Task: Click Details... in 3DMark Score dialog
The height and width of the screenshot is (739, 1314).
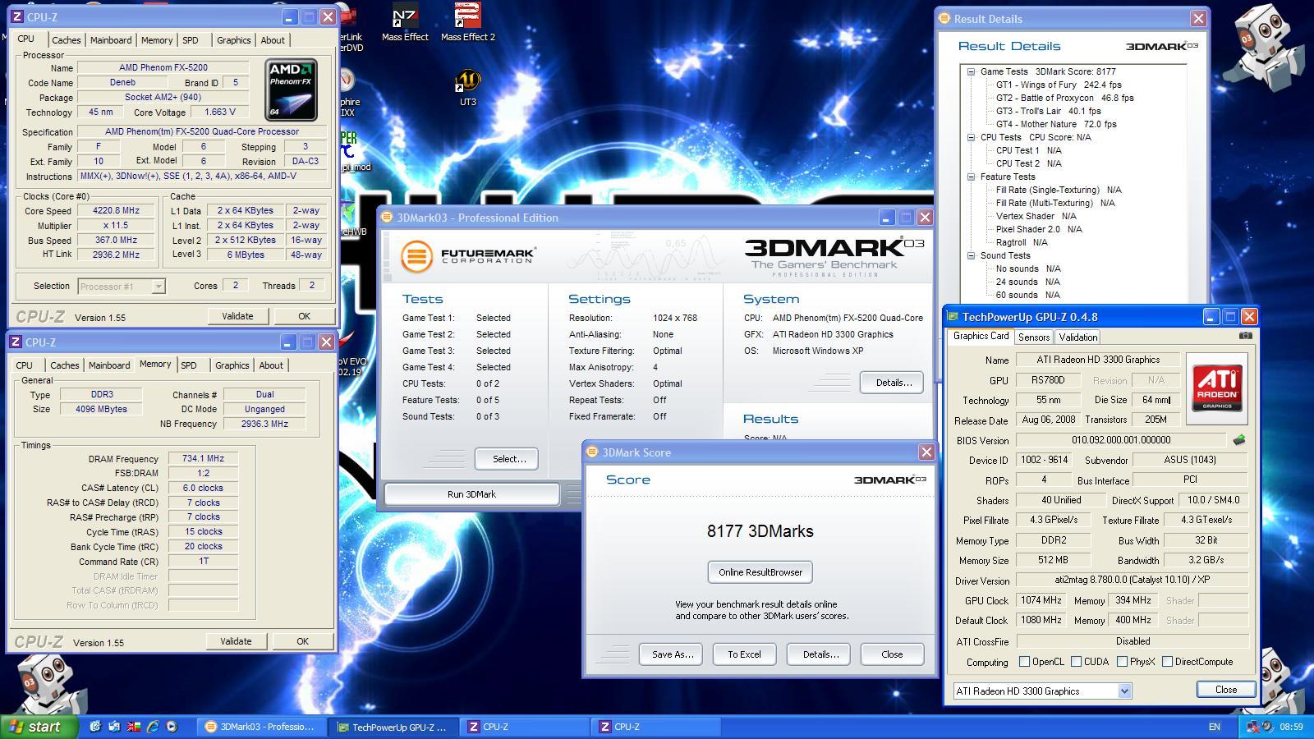Action: click(820, 654)
